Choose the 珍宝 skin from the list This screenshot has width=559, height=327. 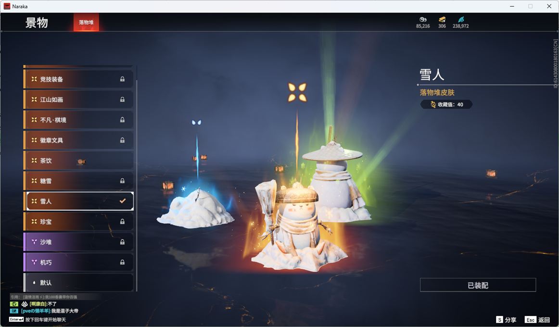click(79, 222)
